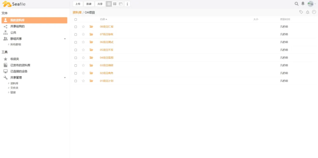This screenshot has width=318, height=158.
Task: Open the user avatar dropdown
Action: point(311,4)
